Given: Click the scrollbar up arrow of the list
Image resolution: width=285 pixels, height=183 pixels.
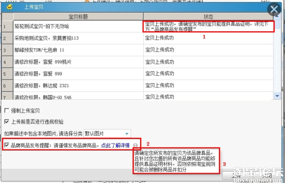Looking at the screenshot, I should click(277, 16).
